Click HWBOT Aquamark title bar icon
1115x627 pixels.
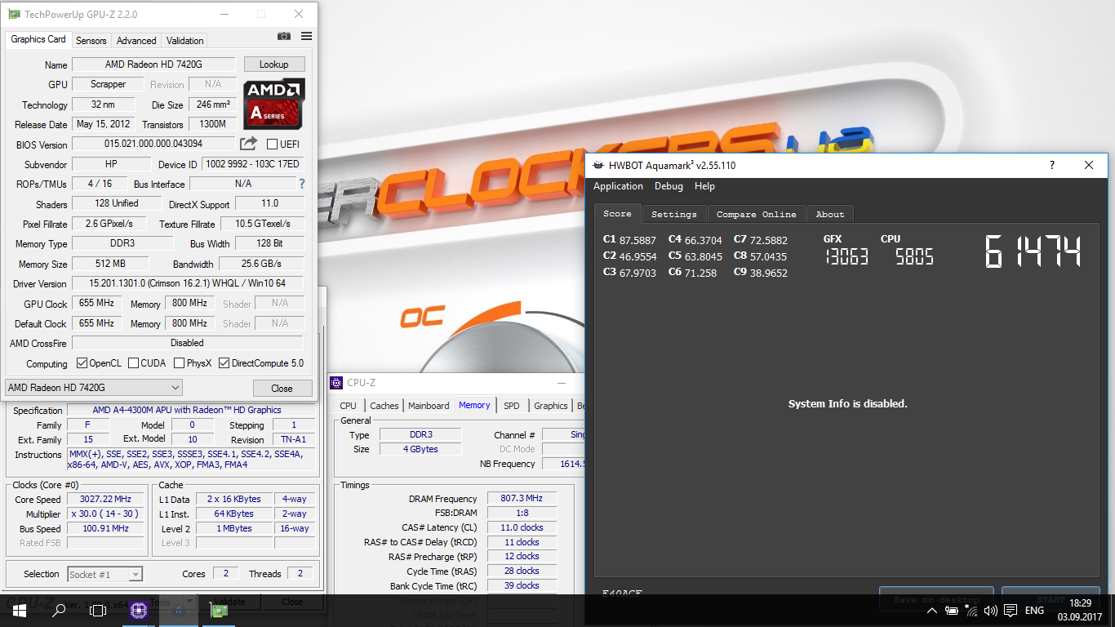pos(598,165)
